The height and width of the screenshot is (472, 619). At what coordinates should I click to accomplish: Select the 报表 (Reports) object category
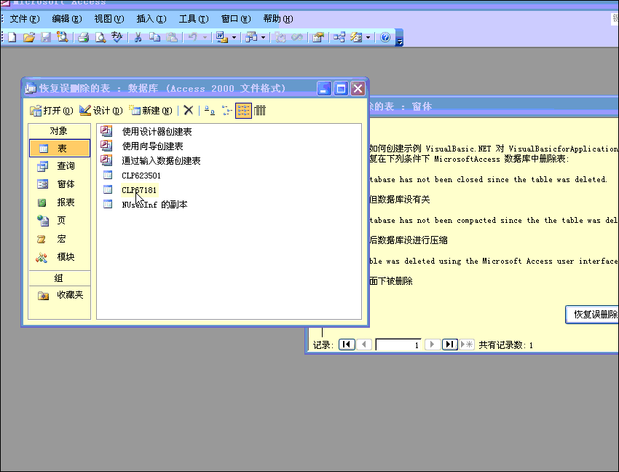point(60,202)
